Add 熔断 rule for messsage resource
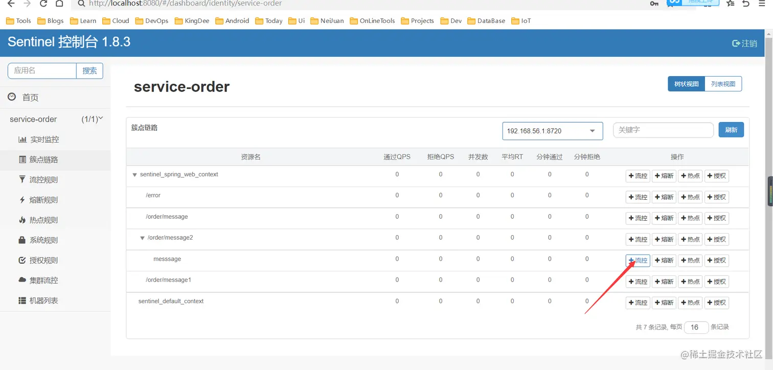The image size is (773, 370). 664,261
